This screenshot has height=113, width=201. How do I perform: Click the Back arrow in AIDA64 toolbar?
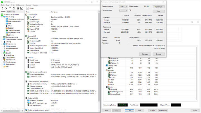tap(2, 8)
